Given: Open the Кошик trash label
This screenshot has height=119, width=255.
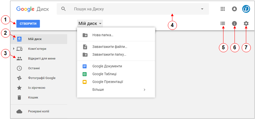Looking at the screenshot, I should 33,98.
